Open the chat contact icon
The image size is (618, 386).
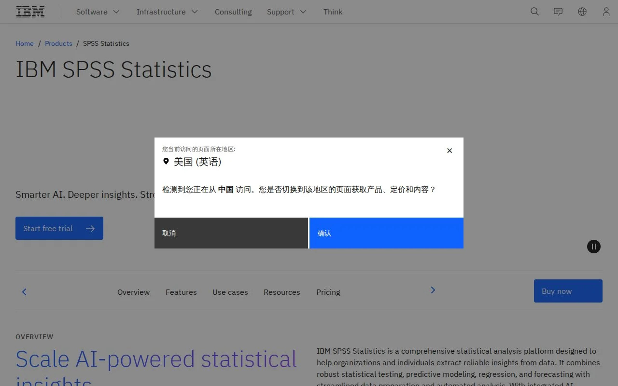[x=558, y=12]
